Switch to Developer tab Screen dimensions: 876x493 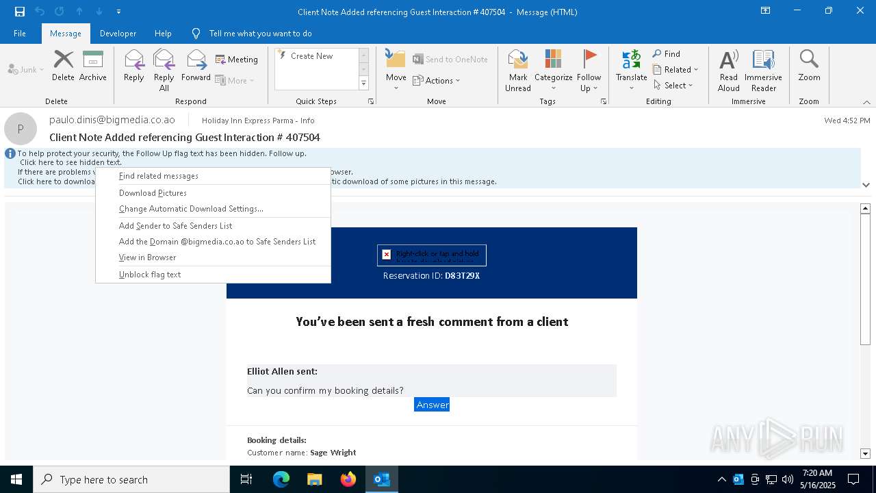118,33
